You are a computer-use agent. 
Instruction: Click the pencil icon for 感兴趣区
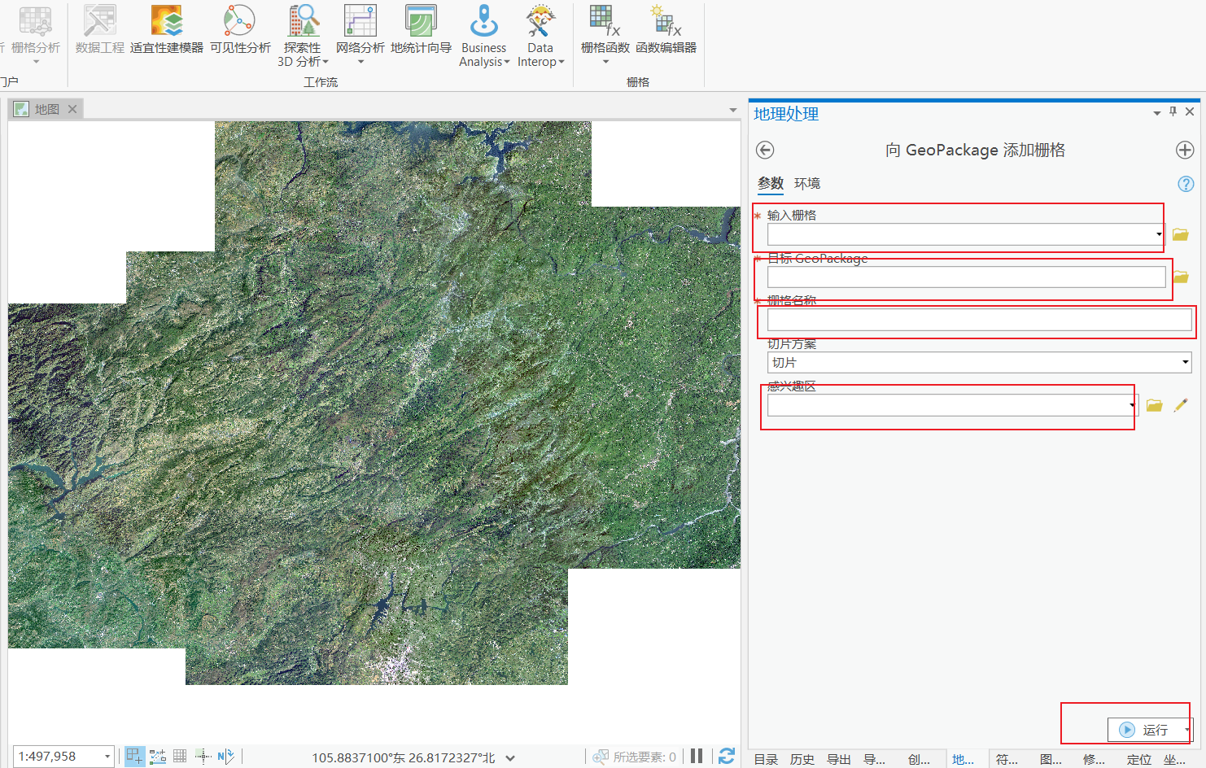pyautogui.click(x=1181, y=405)
